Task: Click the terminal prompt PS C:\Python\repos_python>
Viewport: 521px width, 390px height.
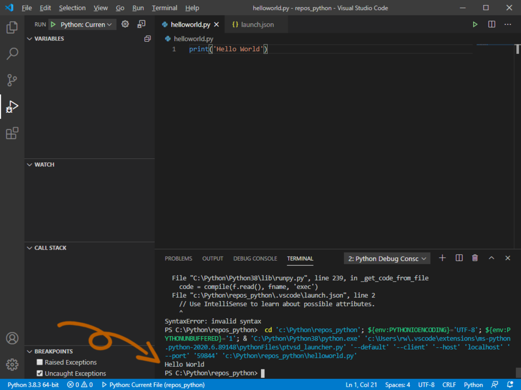Action: 211,373
